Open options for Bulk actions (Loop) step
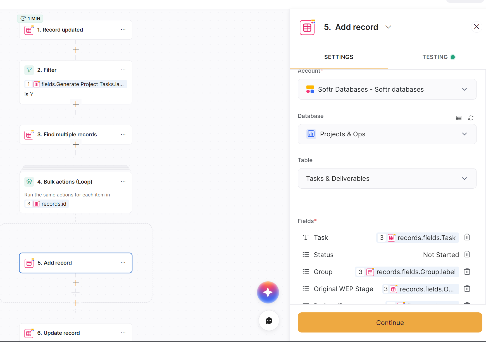 [x=123, y=182]
